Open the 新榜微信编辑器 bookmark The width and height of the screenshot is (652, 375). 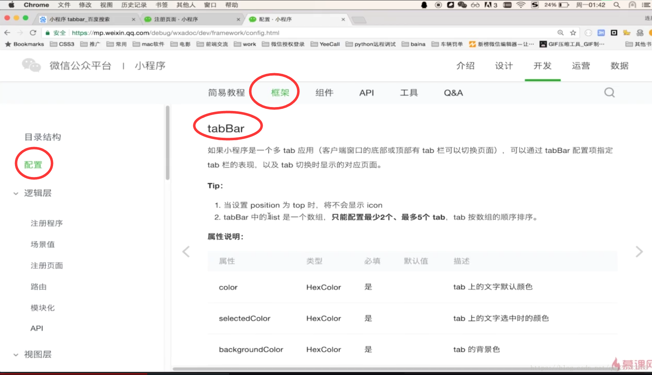click(x=501, y=44)
